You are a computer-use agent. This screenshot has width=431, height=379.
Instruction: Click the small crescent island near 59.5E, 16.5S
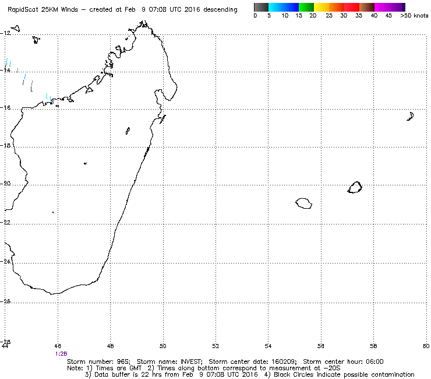tap(411, 117)
